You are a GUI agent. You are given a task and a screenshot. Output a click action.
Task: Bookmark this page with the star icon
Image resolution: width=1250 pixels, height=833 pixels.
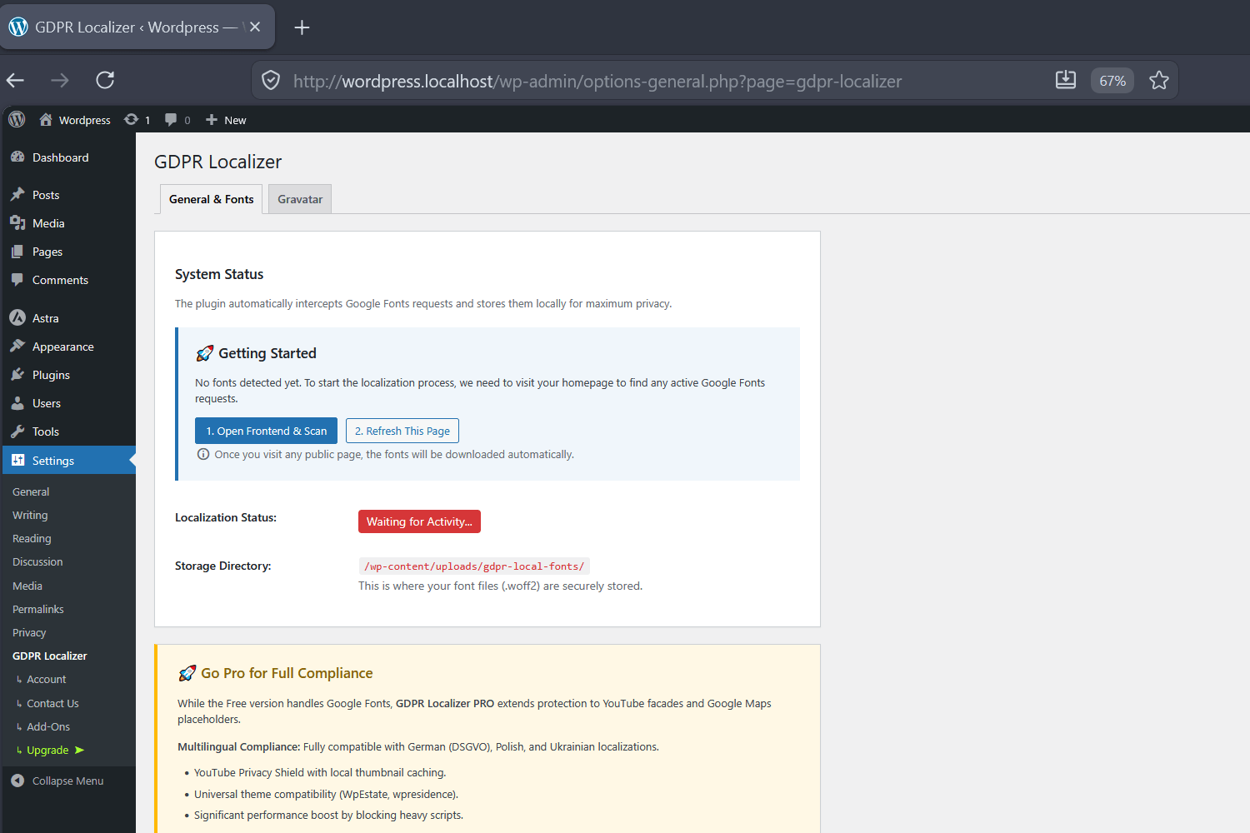[x=1159, y=80]
